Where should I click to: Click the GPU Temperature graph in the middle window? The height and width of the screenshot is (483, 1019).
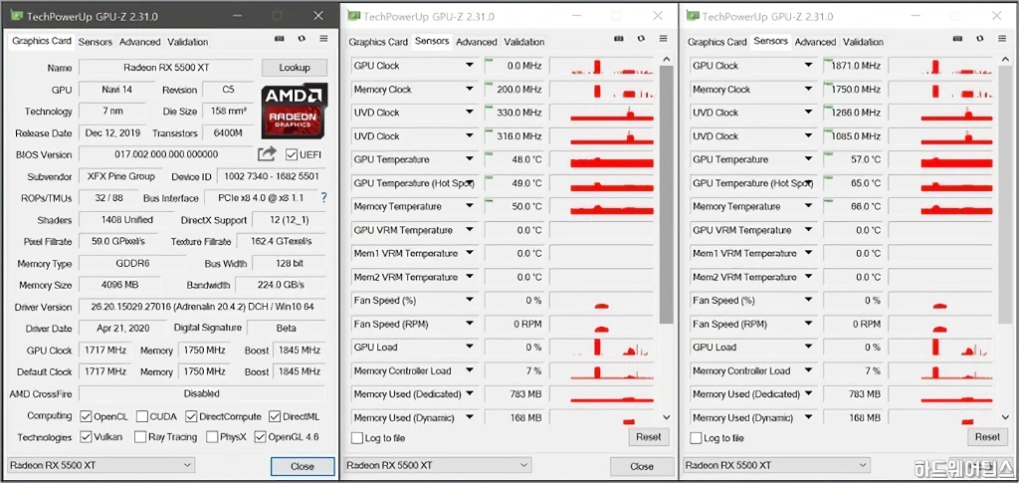(601, 159)
